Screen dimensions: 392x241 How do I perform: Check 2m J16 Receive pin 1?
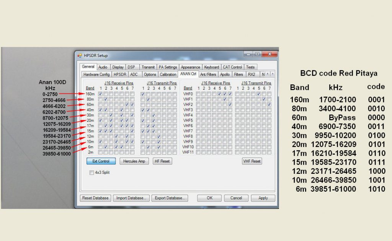click(100, 152)
